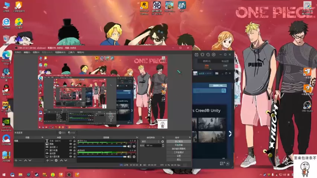Click 退出 button in OBS controls
Viewport: 317px width, 178px height.
[x=179, y=160]
